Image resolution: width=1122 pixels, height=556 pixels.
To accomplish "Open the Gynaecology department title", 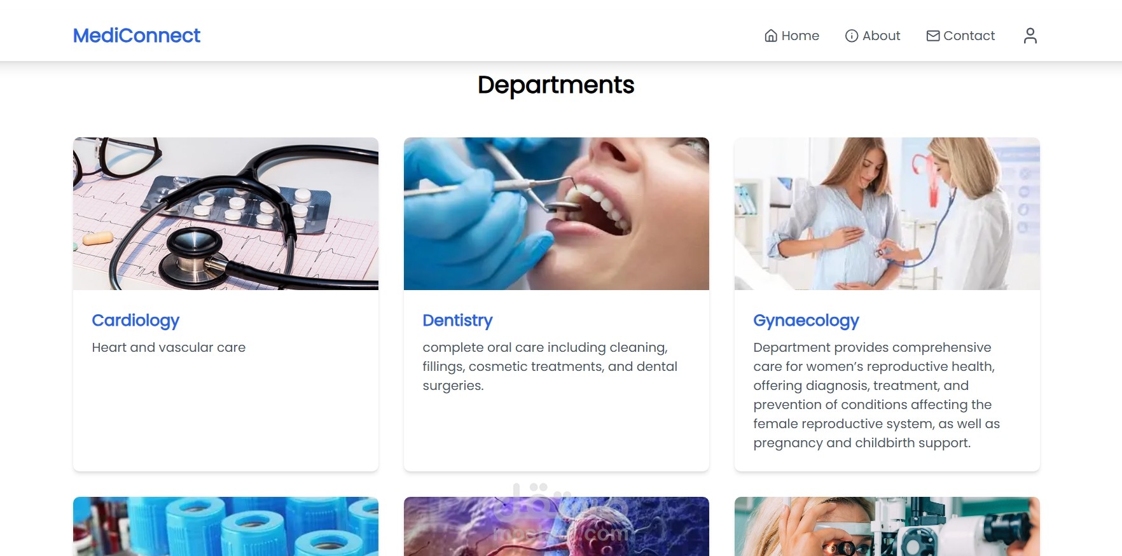I will [x=806, y=321].
